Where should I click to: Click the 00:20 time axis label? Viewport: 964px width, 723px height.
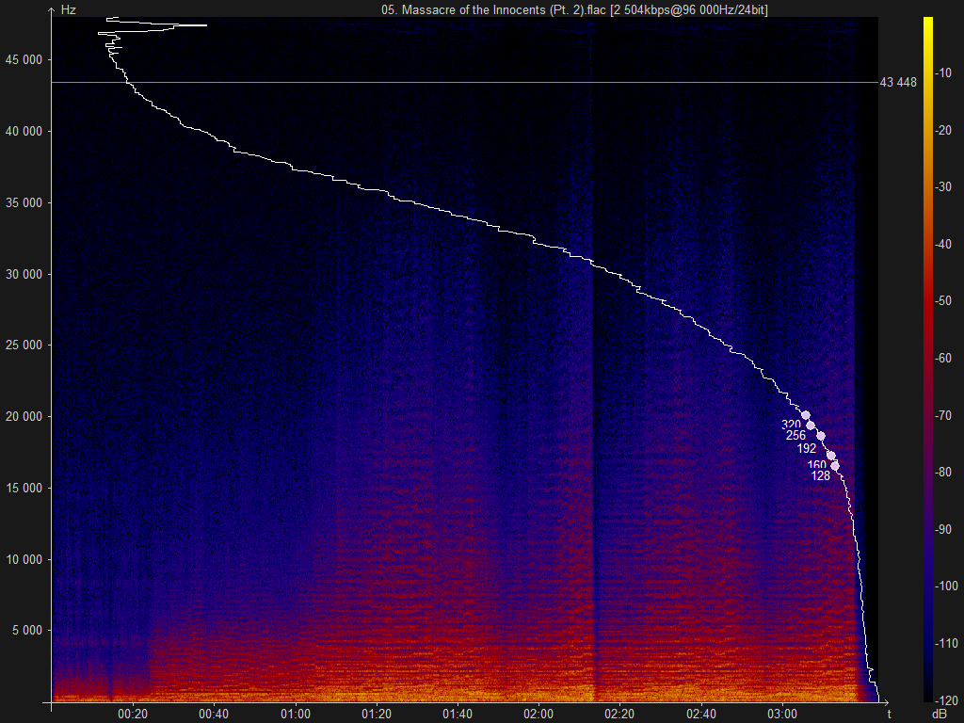(133, 715)
